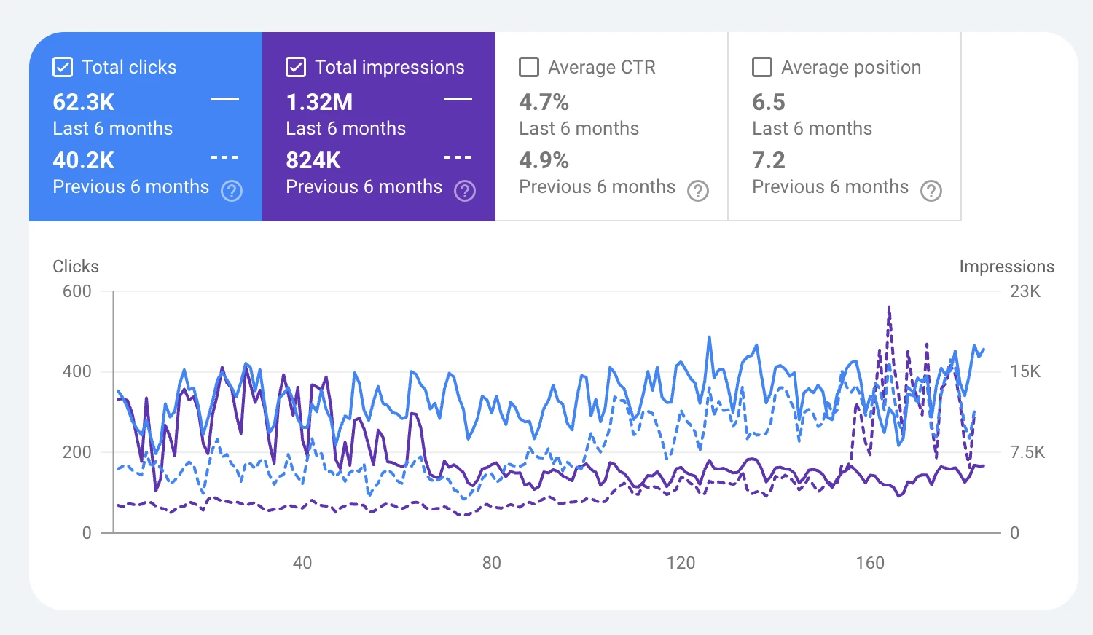Click the Impressions axis title
1093x635 pixels.
click(x=1006, y=267)
